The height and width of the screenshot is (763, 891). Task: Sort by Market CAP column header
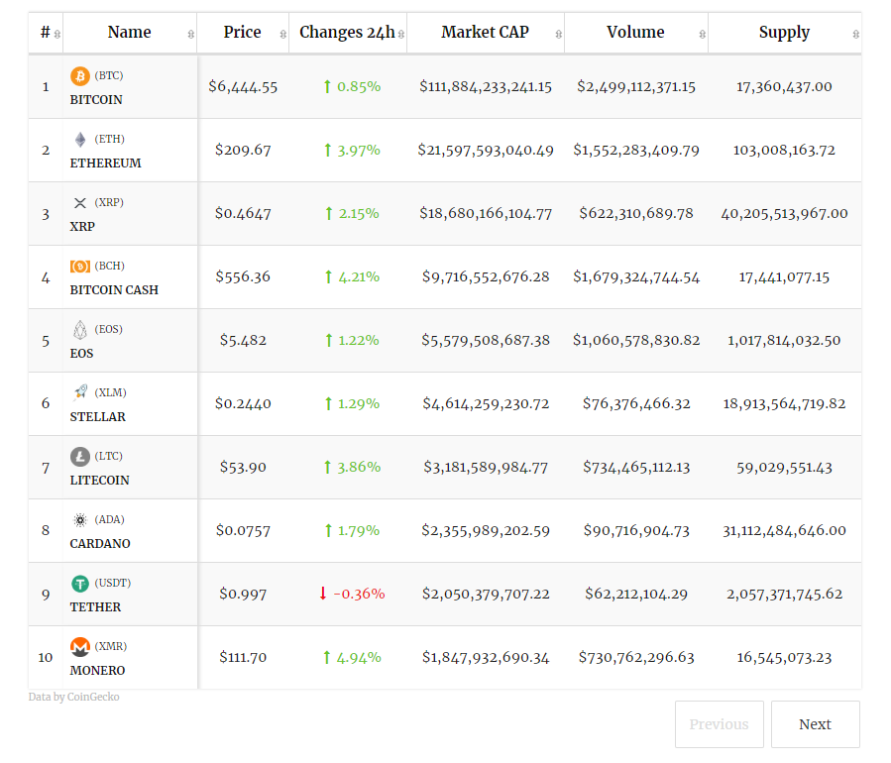tap(485, 33)
